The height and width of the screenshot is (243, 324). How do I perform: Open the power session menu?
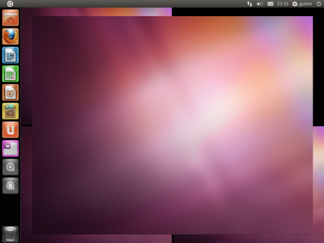tap(319, 4)
